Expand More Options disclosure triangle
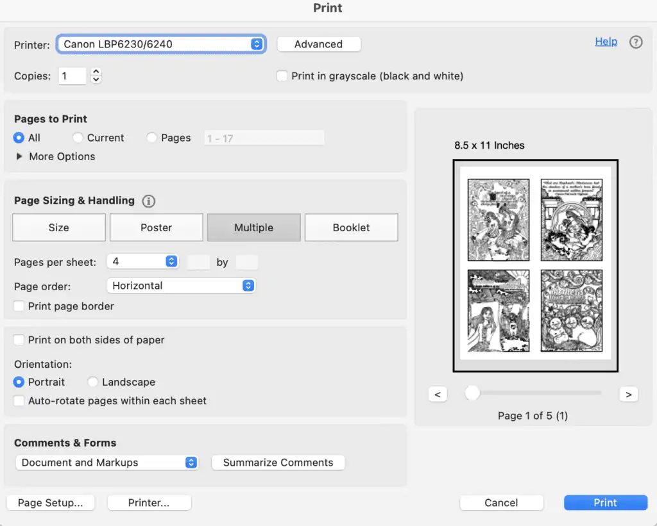This screenshot has height=526, width=657. pos(19,156)
